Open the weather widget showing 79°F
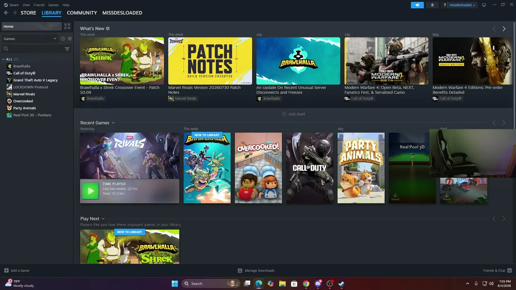Screen dimensions: 516x290 click(19, 284)
